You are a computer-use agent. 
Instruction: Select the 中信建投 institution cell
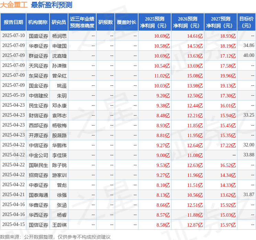[x=38, y=96]
